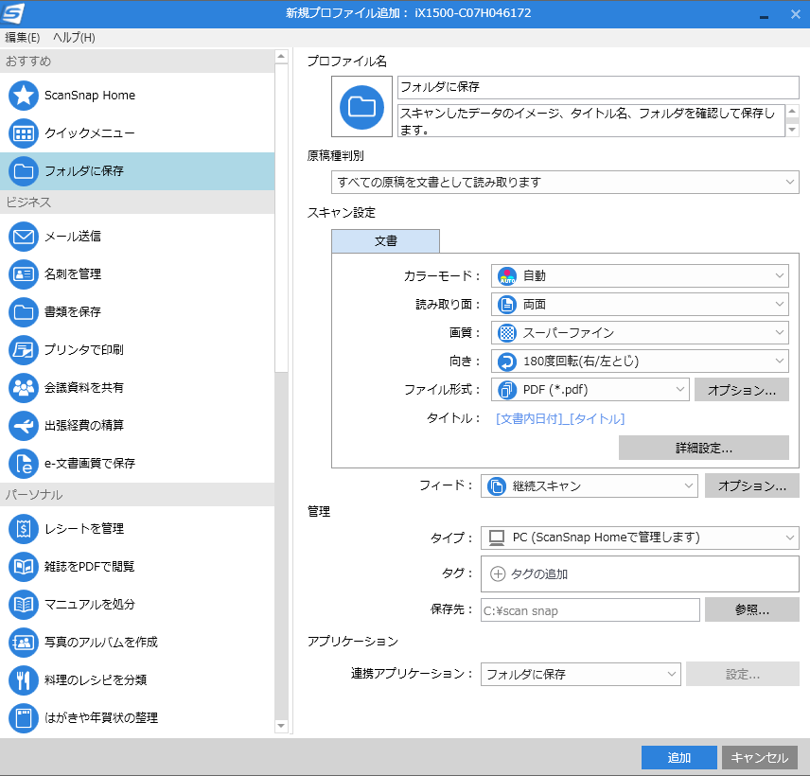Click the アプリケーション heading
This screenshot has height=776, width=810.
353,642
